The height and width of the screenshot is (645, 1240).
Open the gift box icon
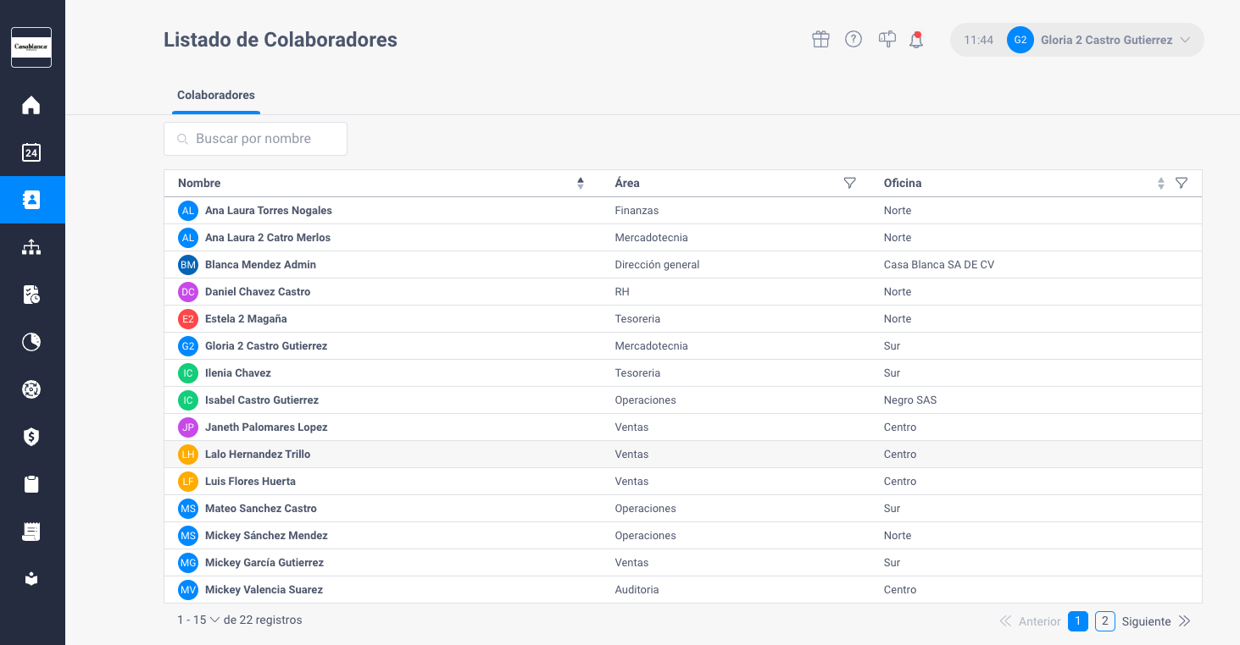pos(820,39)
